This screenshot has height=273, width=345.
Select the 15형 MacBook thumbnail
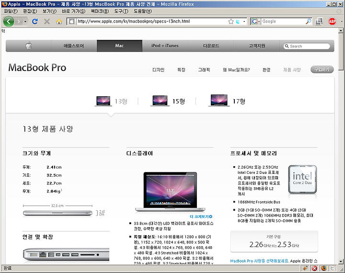coord(160,101)
